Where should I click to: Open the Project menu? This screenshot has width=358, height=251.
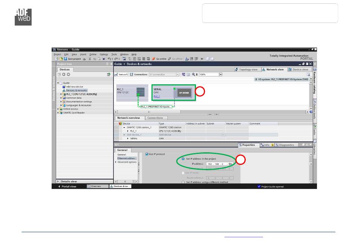57,55
